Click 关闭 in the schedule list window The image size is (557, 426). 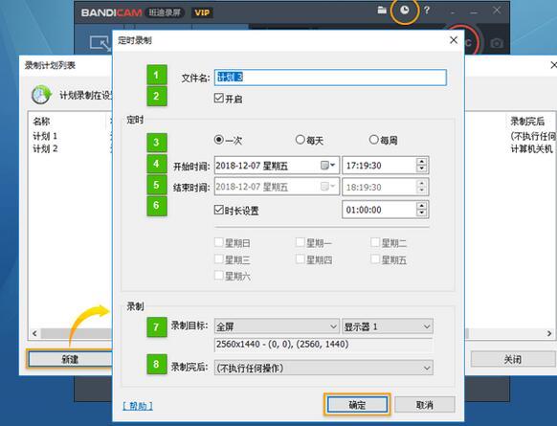pos(513,359)
